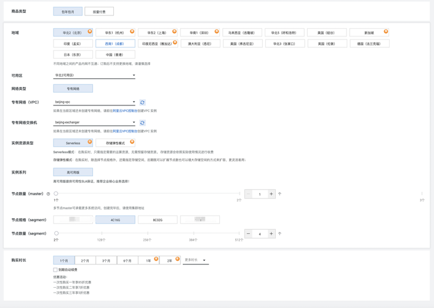434x308 pixels.
Task: Choose region 华南1（深圳）
Action: coord(199,33)
